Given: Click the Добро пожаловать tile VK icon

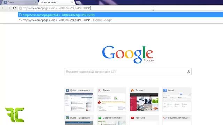Looking at the screenshot, I should [x=67, y=90].
